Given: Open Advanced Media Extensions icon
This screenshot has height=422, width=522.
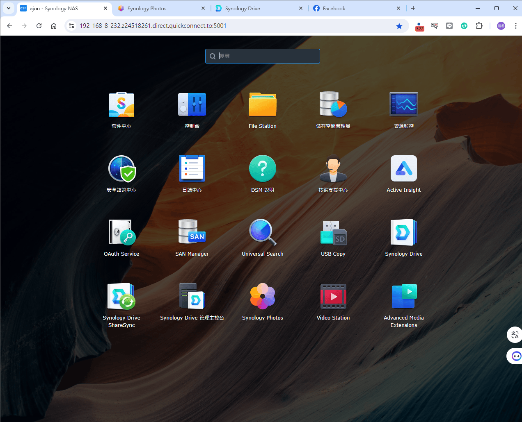Looking at the screenshot, I should pos(404,296).
